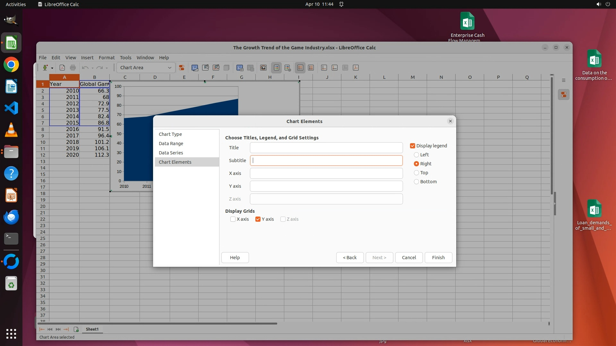Toggle the Vertical Grids toolbar icon
The image size is (616, 346).
pyautogui.click(x=311, y=68)
